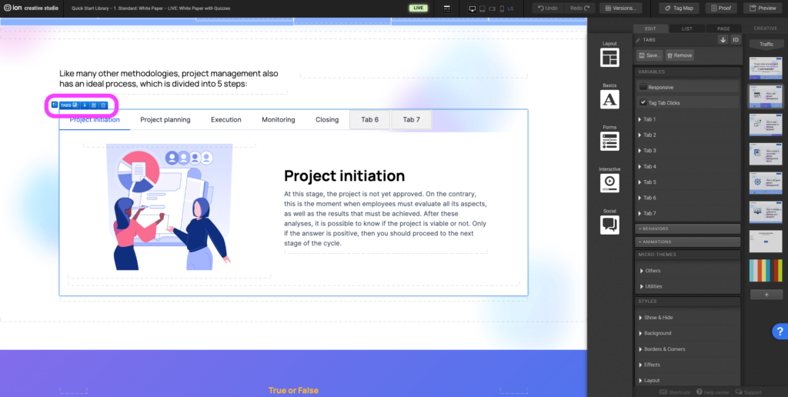Viewport: 788px width, 397px height.
Task: Select the colorful stripes page thumbnail
Action: 766,270
